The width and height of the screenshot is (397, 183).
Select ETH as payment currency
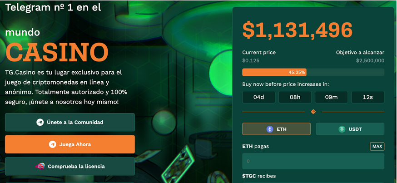coord(277,129)
